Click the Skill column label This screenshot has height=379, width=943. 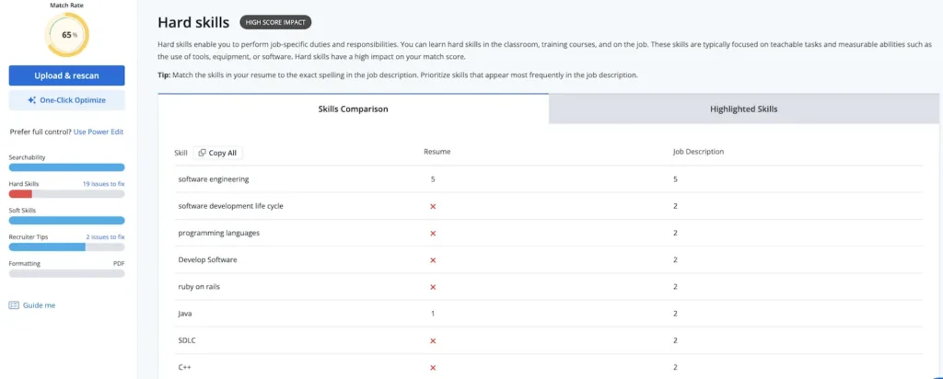click(181, 153)
